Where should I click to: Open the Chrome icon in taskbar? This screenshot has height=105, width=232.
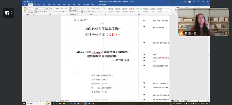pos(75,104)
